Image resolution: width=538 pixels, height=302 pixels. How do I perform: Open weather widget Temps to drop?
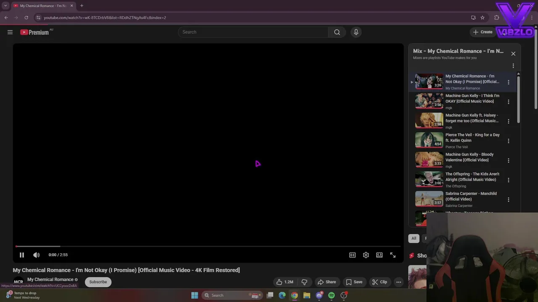tap(23, 295)
